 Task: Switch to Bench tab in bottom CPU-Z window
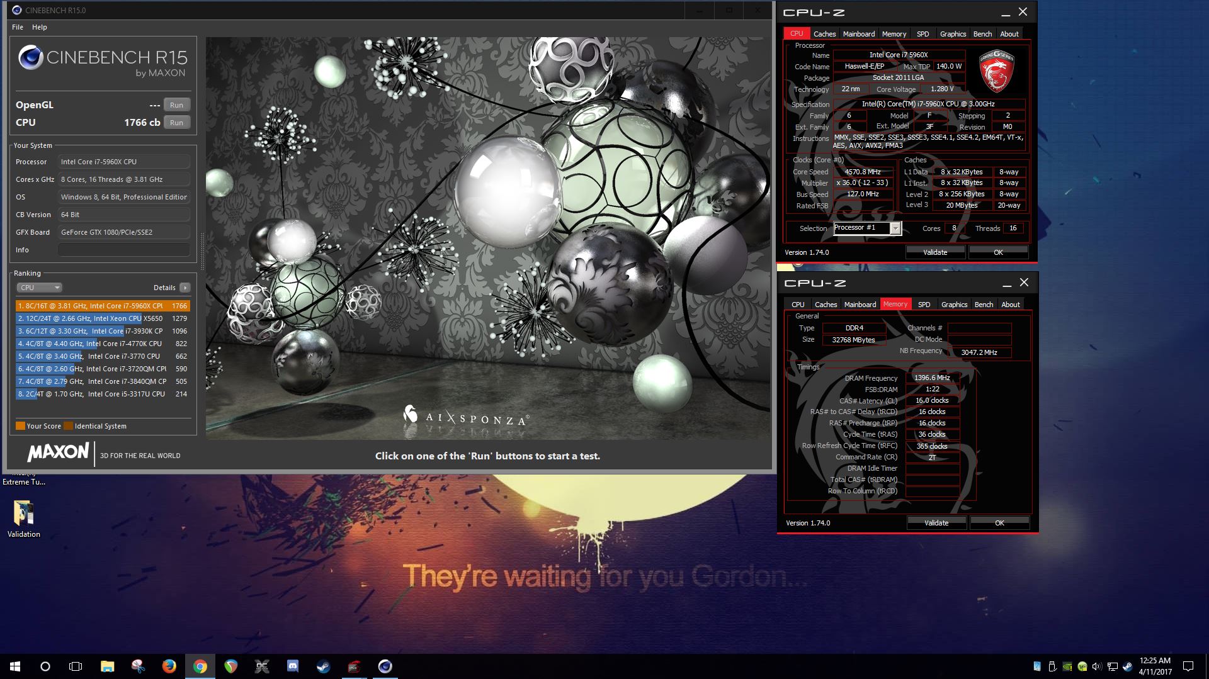pos(984,305)
